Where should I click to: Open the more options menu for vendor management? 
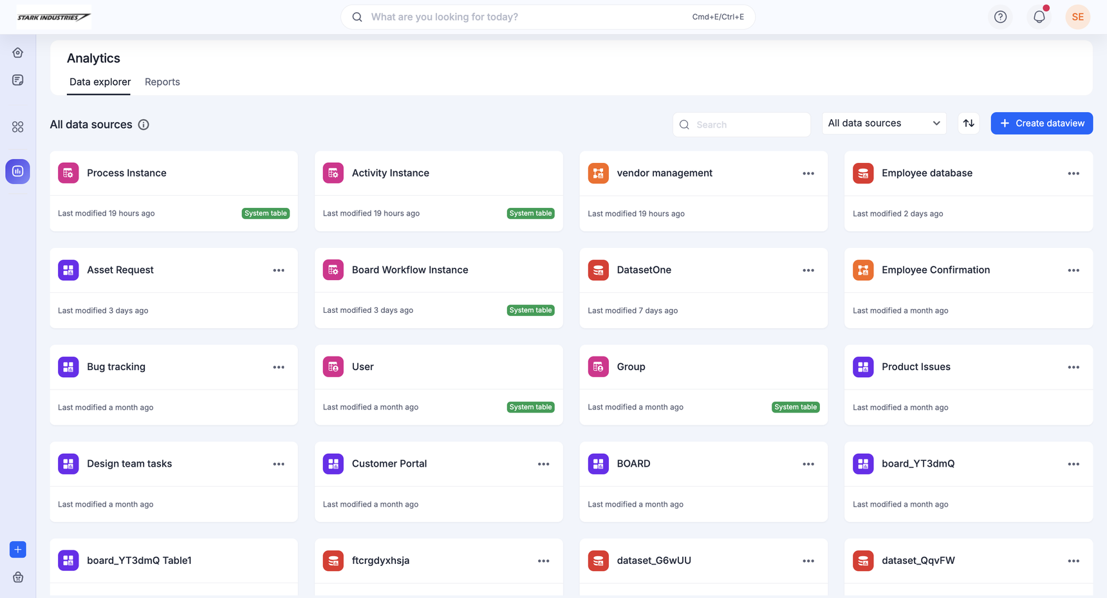tap(808, 174)
